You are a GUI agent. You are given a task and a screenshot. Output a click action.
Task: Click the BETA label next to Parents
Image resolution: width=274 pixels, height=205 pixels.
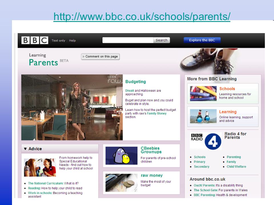pyautogui.click(x=64, y=61)
